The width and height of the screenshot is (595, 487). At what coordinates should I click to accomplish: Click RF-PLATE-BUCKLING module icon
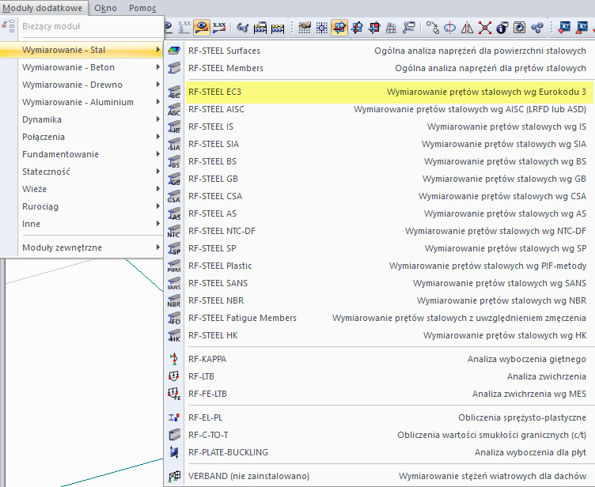(174, 452)
